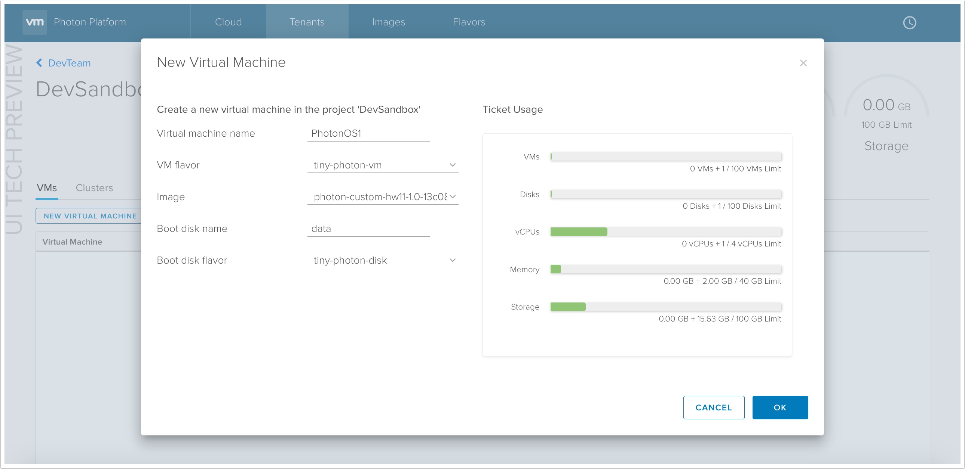Click the Virtual machine name input field
This screenshot has width=965, height=469.
click(x=368, y=134)
